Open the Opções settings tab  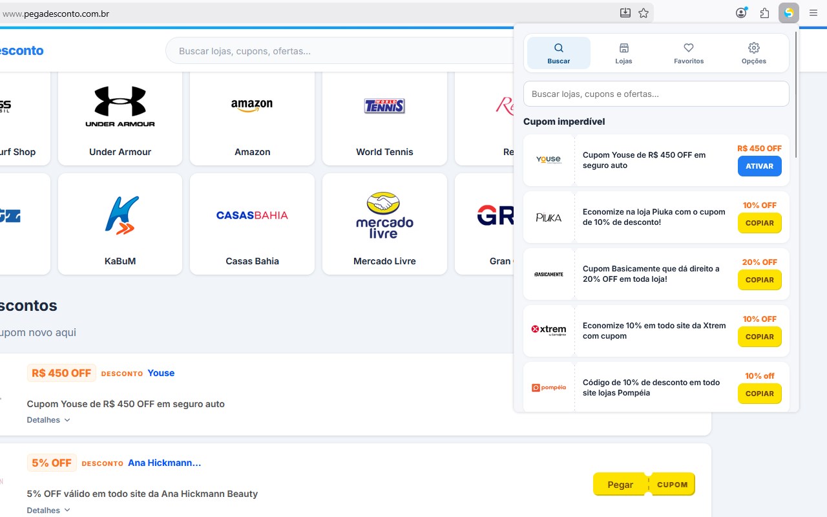754,53
